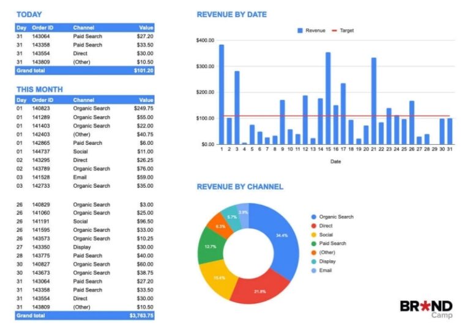Image resolution: width=470 pixels, height=332 pixels.
Task: Click the red Target legend line marker
Action: click(x=334, y=30)
